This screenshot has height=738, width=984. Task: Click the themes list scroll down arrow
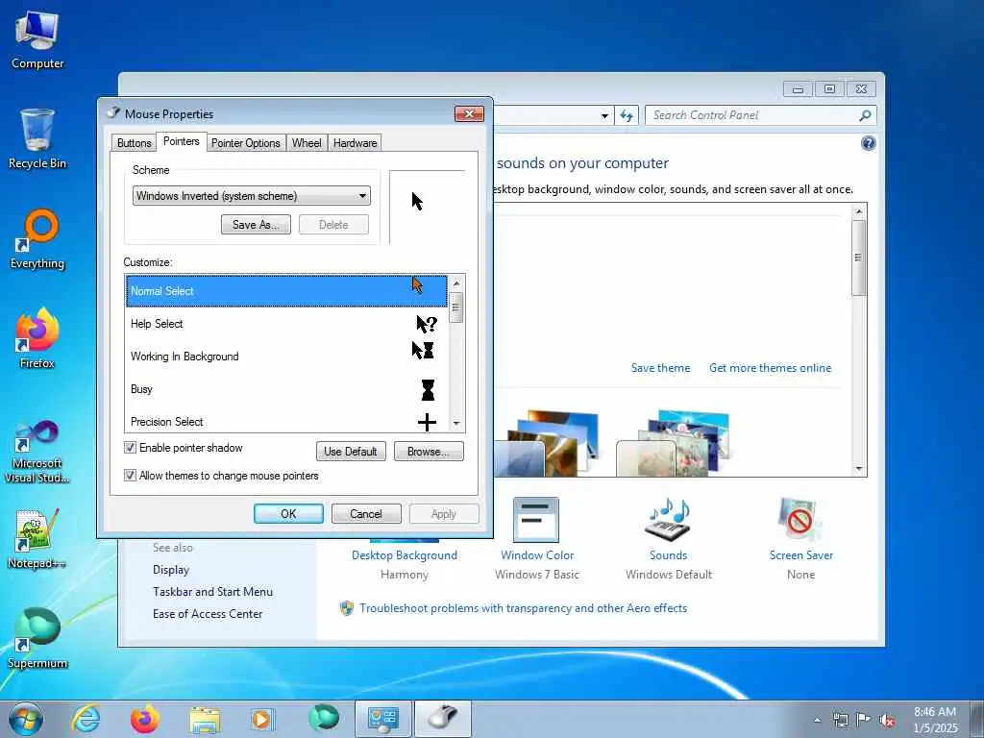pyautogui.click(x=859, y=469)
